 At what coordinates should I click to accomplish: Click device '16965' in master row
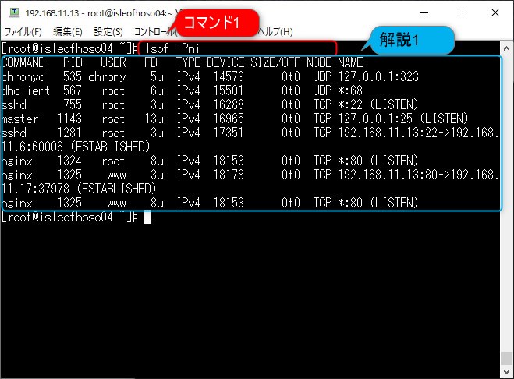[x=229, y=119]
